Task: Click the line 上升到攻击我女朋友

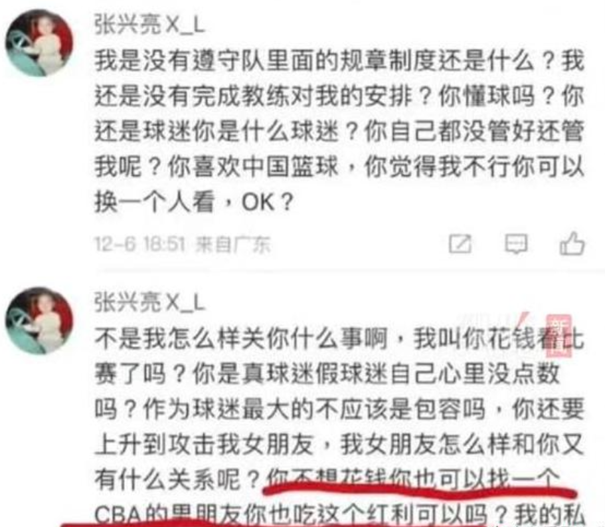Action: 339,444
